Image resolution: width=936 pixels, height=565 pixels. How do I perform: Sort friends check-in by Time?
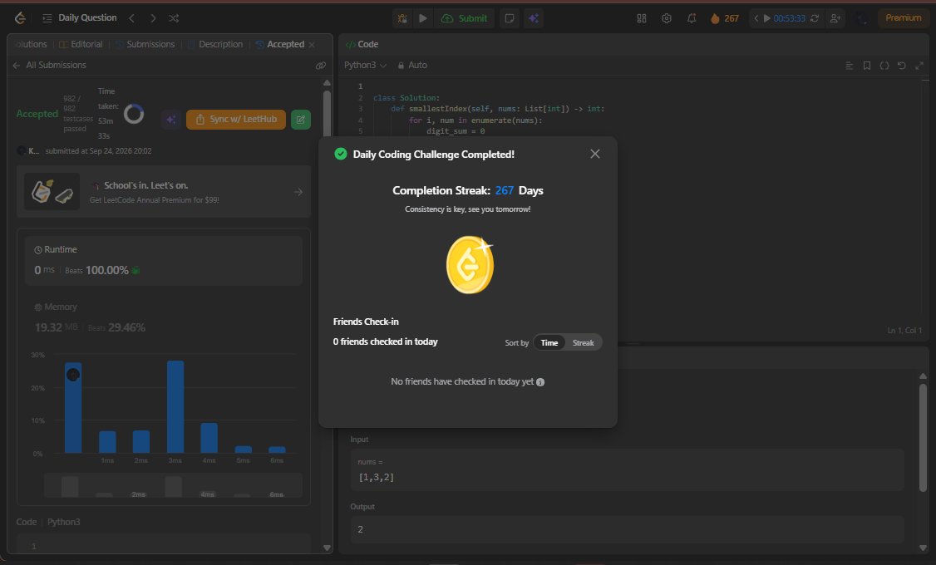pyautogui.click(x=549, y=342)
